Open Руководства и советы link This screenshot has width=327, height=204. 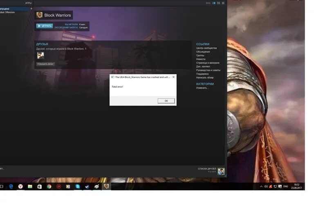pyautogui.click(x=208, y=70)
